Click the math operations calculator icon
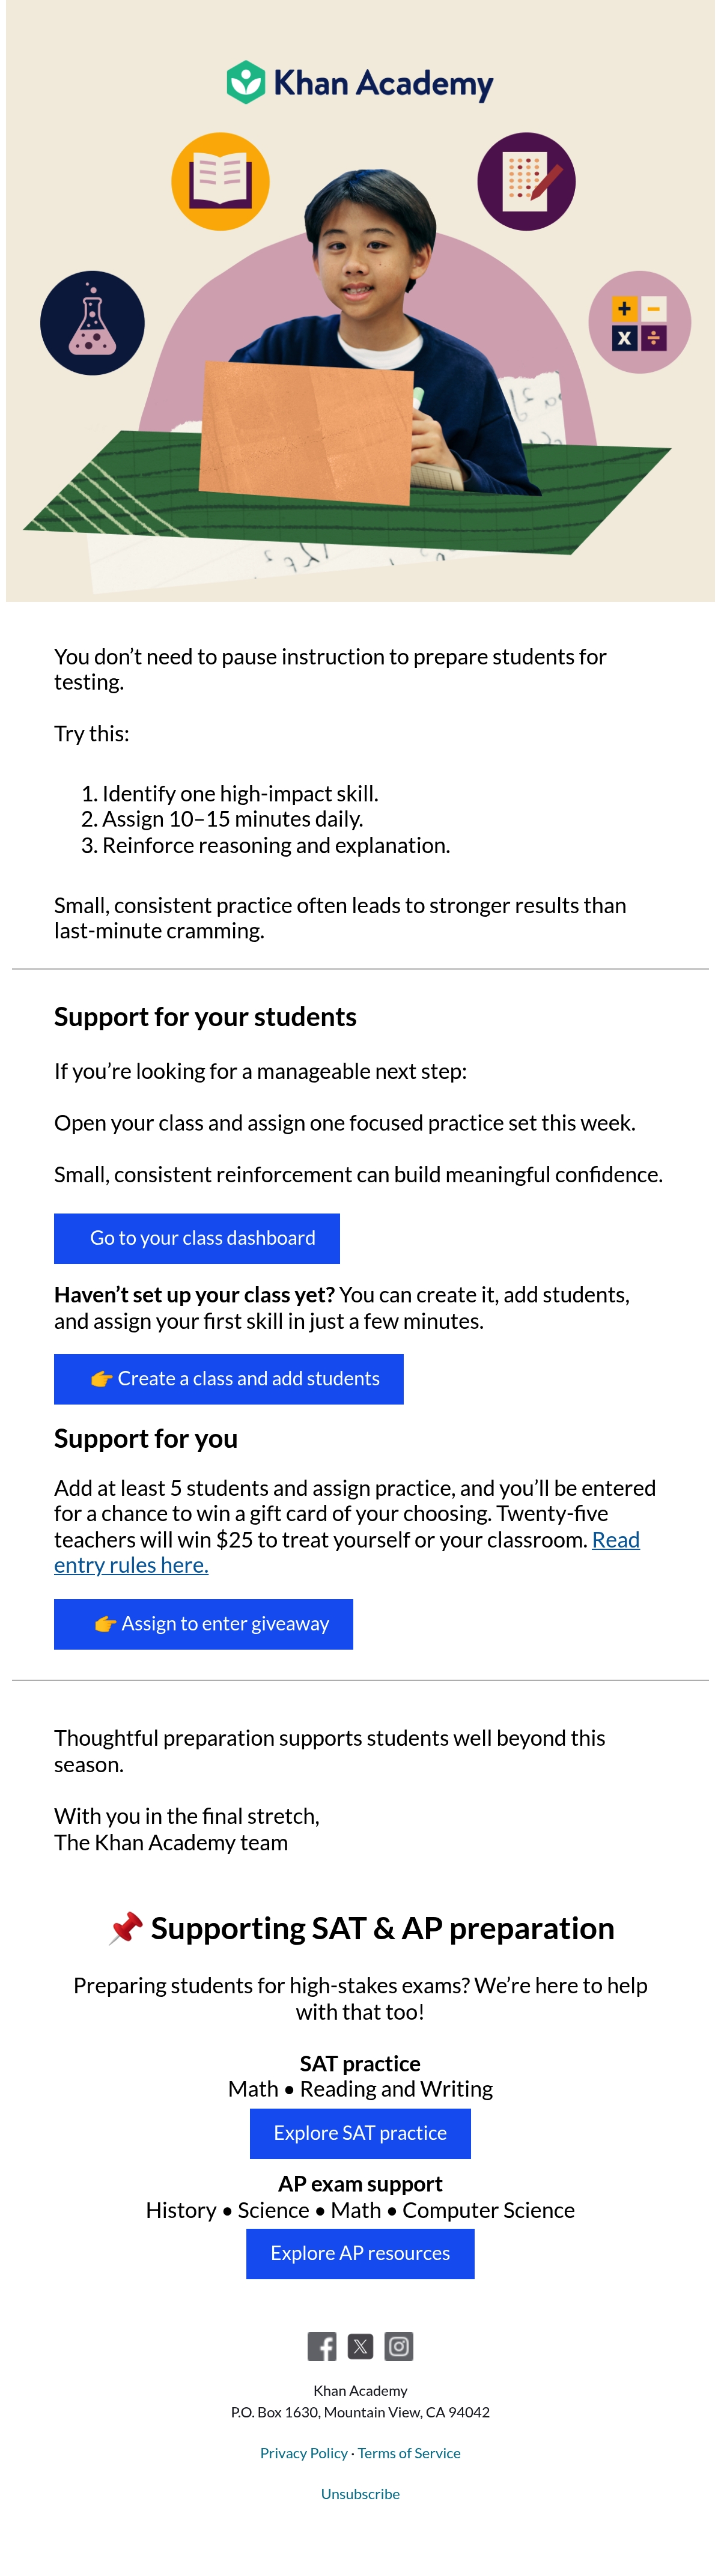The width and height of the screenshot is (721, 2576). (x=639, y=322)
